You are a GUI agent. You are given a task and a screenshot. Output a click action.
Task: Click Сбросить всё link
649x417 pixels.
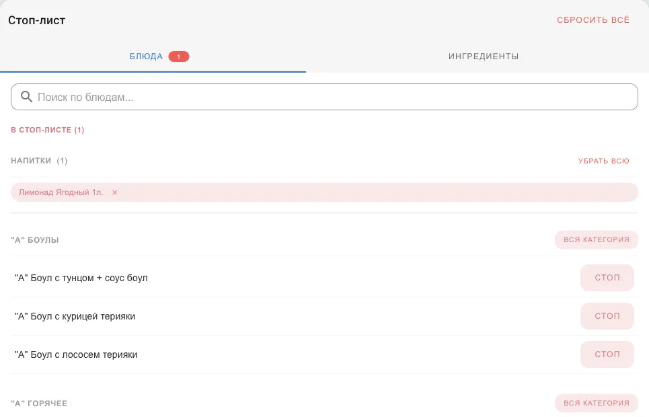(593, 20)
